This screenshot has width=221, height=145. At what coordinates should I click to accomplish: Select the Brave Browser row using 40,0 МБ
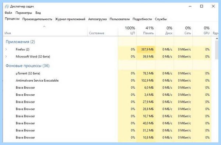[x=107, y=123]
